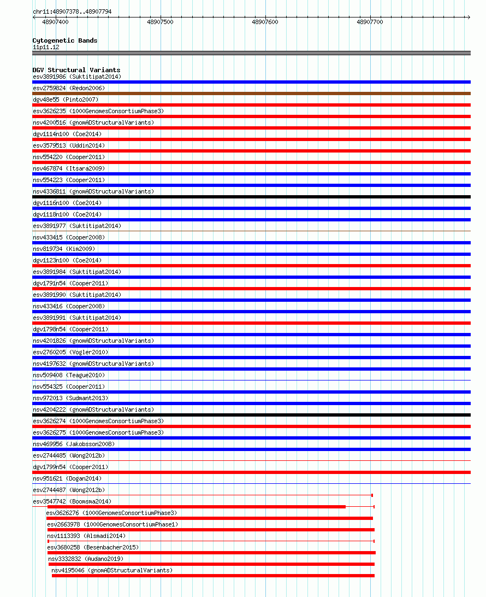Click the black bar for nsv4336811
The width and height of the screenshot is (486, 597).
tap(251, 197)
